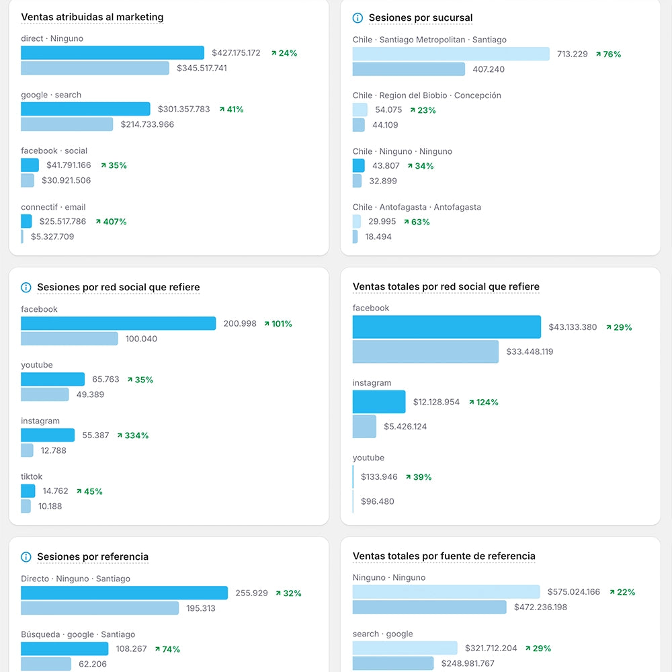Open the Sesiones por referencia report title
Image resolution: width=672 pixels, height=672 pixels.
pos(93,557)
